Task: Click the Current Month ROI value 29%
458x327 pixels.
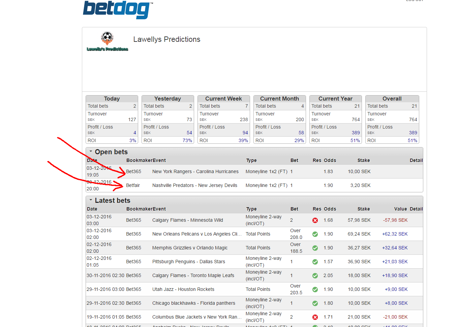Action: coord(299,140)
